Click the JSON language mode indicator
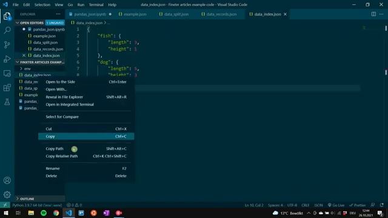The image size is (388, 218). click(318, 205)
